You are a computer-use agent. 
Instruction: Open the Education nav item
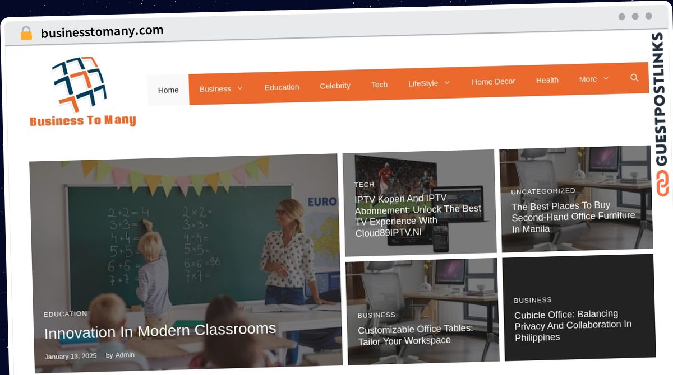point(282,87)
